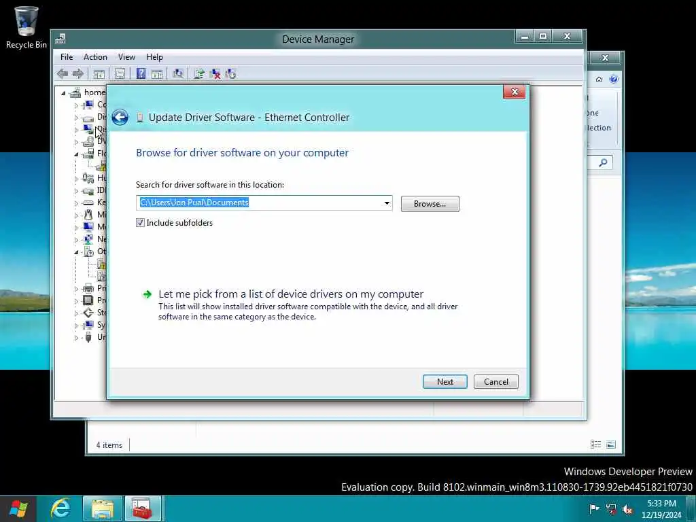This screenshot has height=522, width=696.
Task: Select the System devices category icon
Action: pyautogui.click(x=88, y=325)
